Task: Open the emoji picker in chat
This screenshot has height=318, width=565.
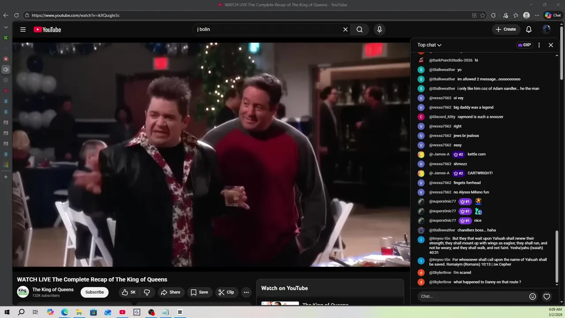Action: pyautogui.click(x=533, y=296)
